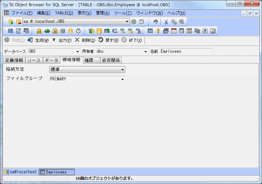Expand the ファイルグループ PRIMARY dropdown

point(122,79)
